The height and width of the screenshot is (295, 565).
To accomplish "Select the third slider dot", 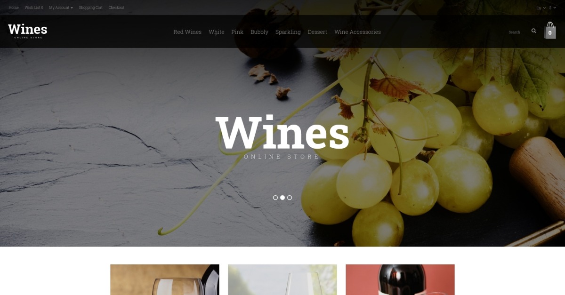I will pos(290,198).
